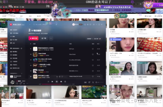Click the VIP badge next to the username
163x107 pixels.
(x=81, y=24)
